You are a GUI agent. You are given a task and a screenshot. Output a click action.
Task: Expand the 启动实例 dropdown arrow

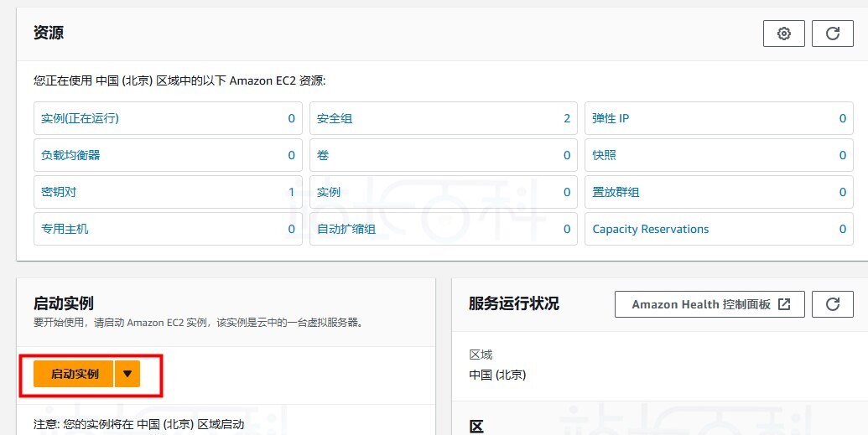tap(127, 374)
